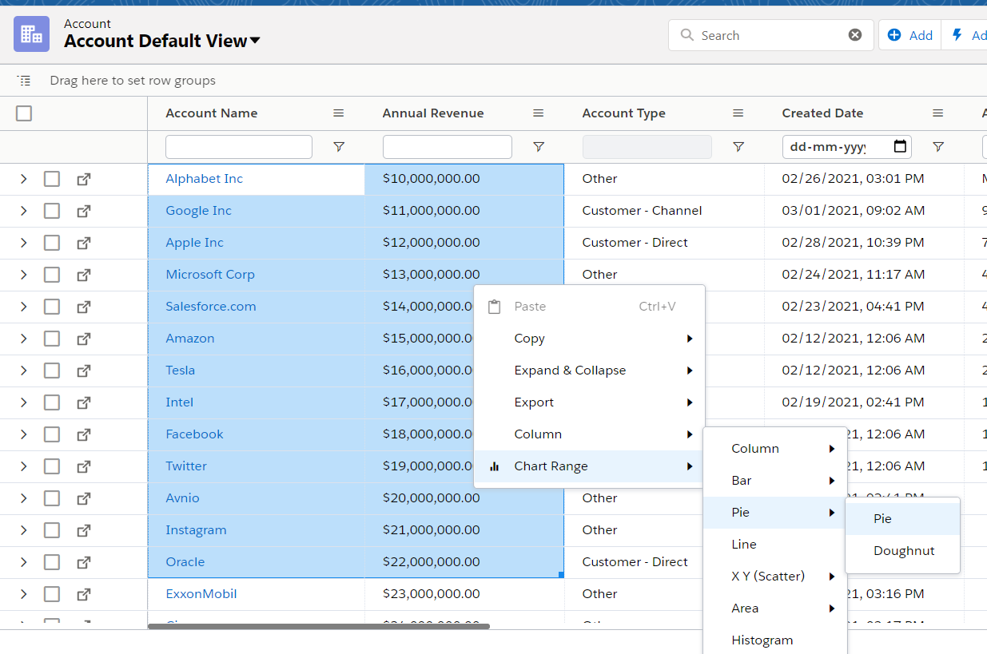Click the Created Date filter funnel icon

click(938, 147)
